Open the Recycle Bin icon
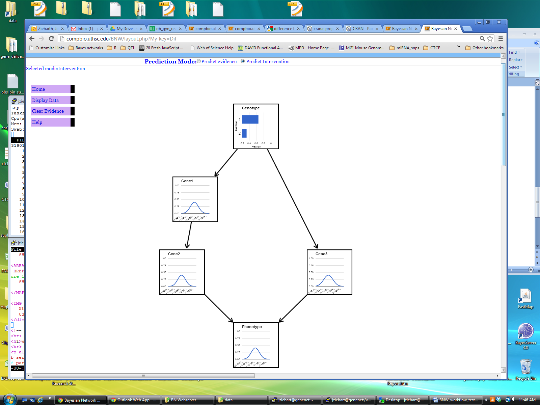This screenshot has height=405, width=540. tap(525, 370)
